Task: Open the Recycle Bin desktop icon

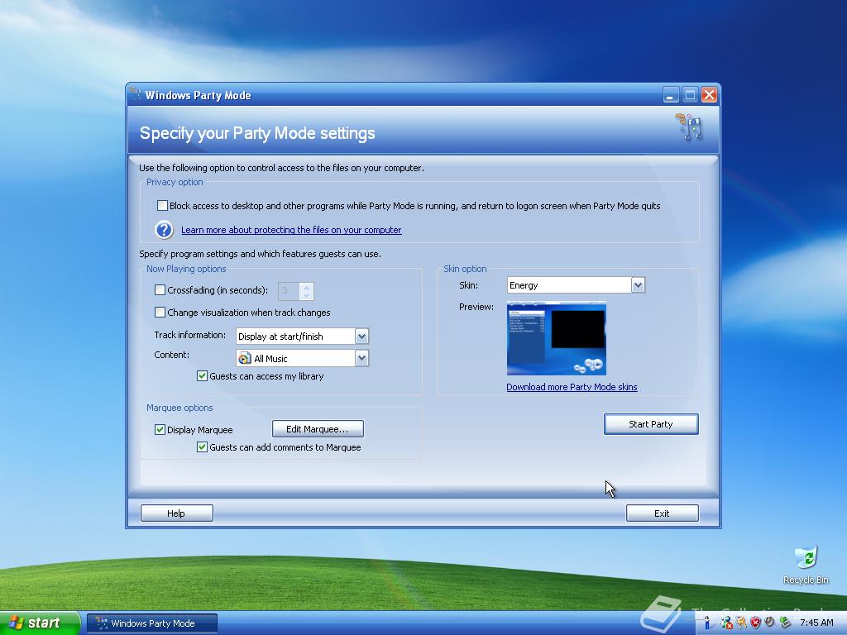Action: pos(806,557)
